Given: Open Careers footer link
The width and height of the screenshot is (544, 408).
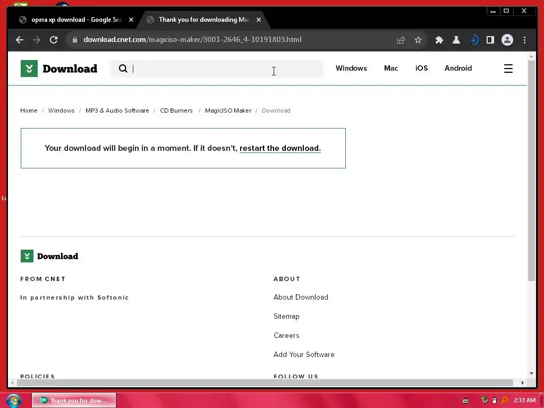Looking at the screenshot, I should [286, 336].
